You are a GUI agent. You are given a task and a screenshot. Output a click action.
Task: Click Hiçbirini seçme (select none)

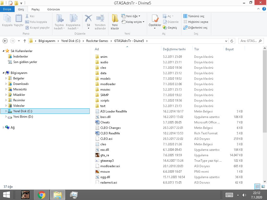click(196, 22)
